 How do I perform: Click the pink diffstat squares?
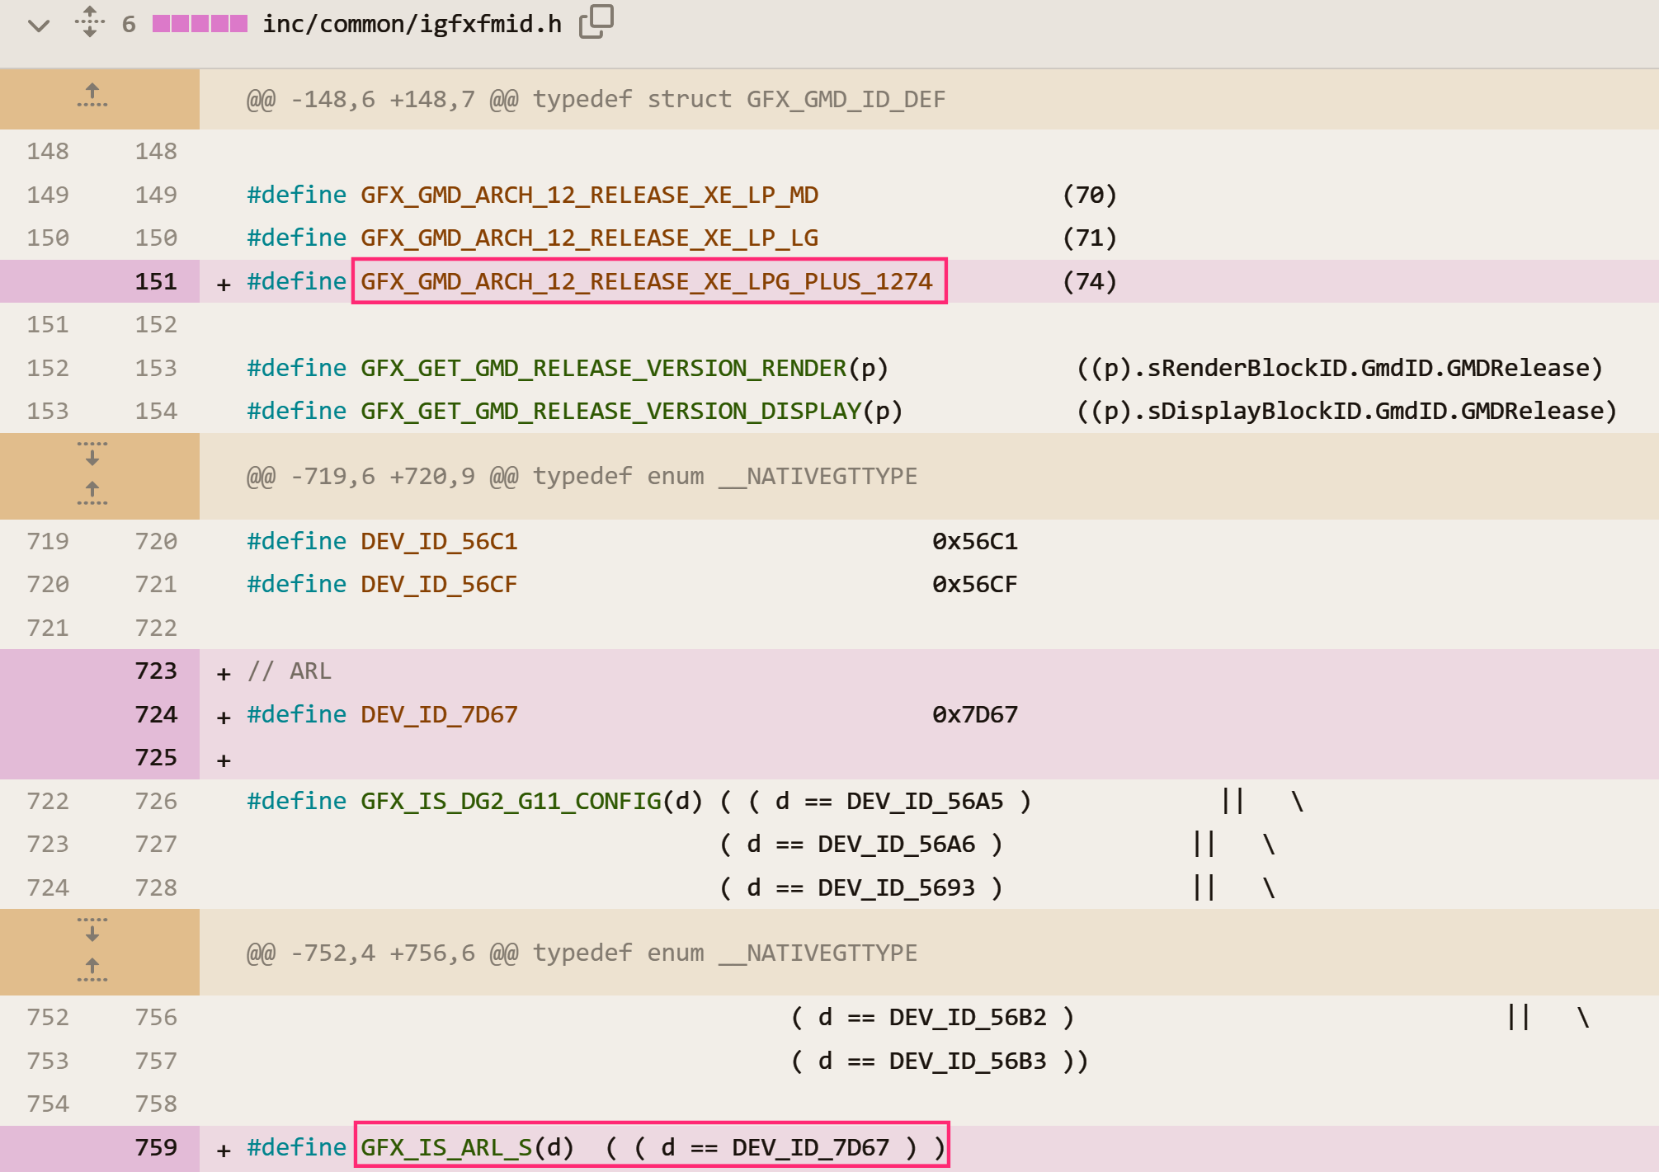pyautogui.click(x=200, y=24)
